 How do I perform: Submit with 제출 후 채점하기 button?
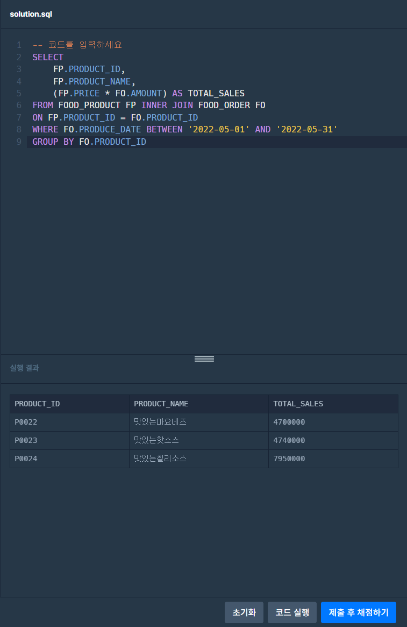pyautogui.click(x=358, y=612)
